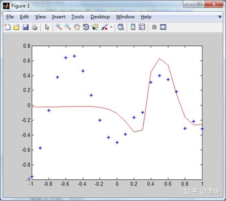Save the figure using floppy disk icon

pyautogui.click(x=26, y=27)
